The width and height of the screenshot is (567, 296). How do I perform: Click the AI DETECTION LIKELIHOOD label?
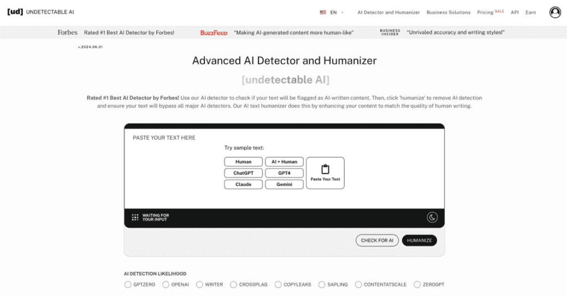155,274
